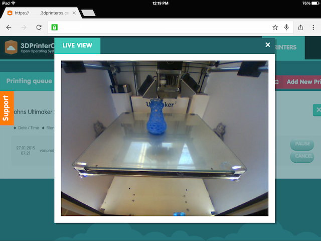
Task: Select the 3dprinteros.com browser tab
Action: tap(42, 13)
